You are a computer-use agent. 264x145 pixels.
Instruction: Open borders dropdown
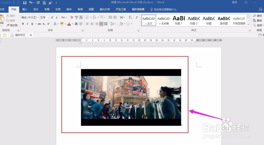[131, 24]
